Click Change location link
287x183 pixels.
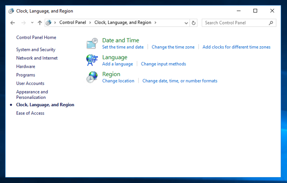click(x=118, y=81)
